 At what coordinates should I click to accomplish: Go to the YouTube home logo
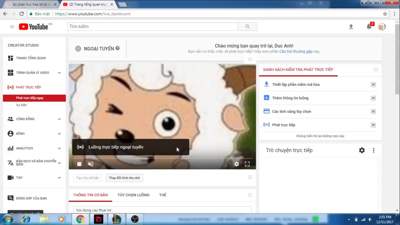click(34, 27)
